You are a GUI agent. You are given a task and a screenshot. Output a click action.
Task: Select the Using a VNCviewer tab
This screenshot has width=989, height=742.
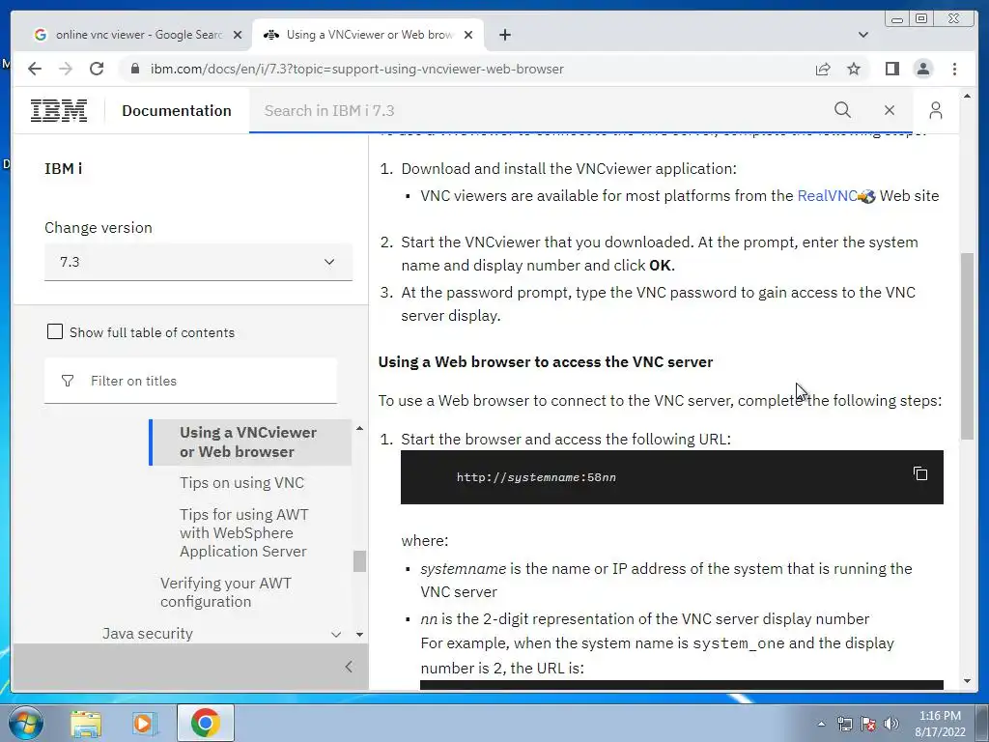(368, 36)
